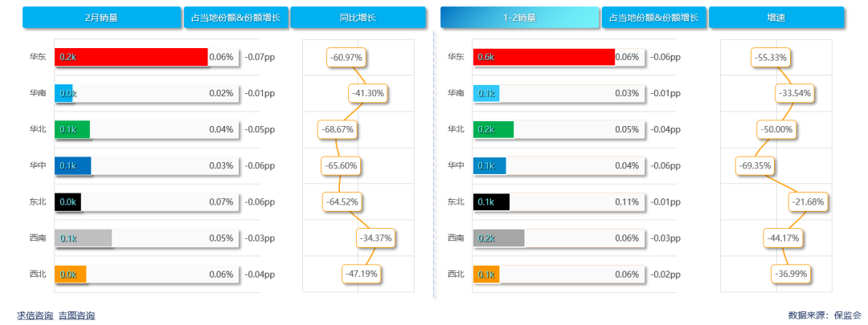Click the -69.35% data point label

(x=755, y=165)
